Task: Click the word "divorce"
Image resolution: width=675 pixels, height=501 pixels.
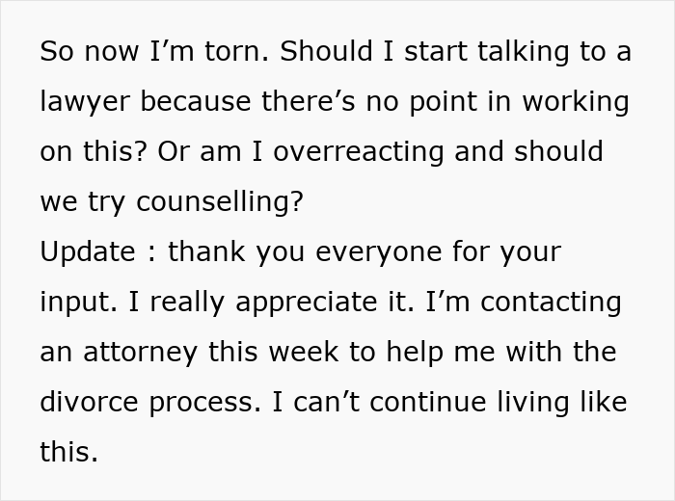Action: click(x=92, y=403)
